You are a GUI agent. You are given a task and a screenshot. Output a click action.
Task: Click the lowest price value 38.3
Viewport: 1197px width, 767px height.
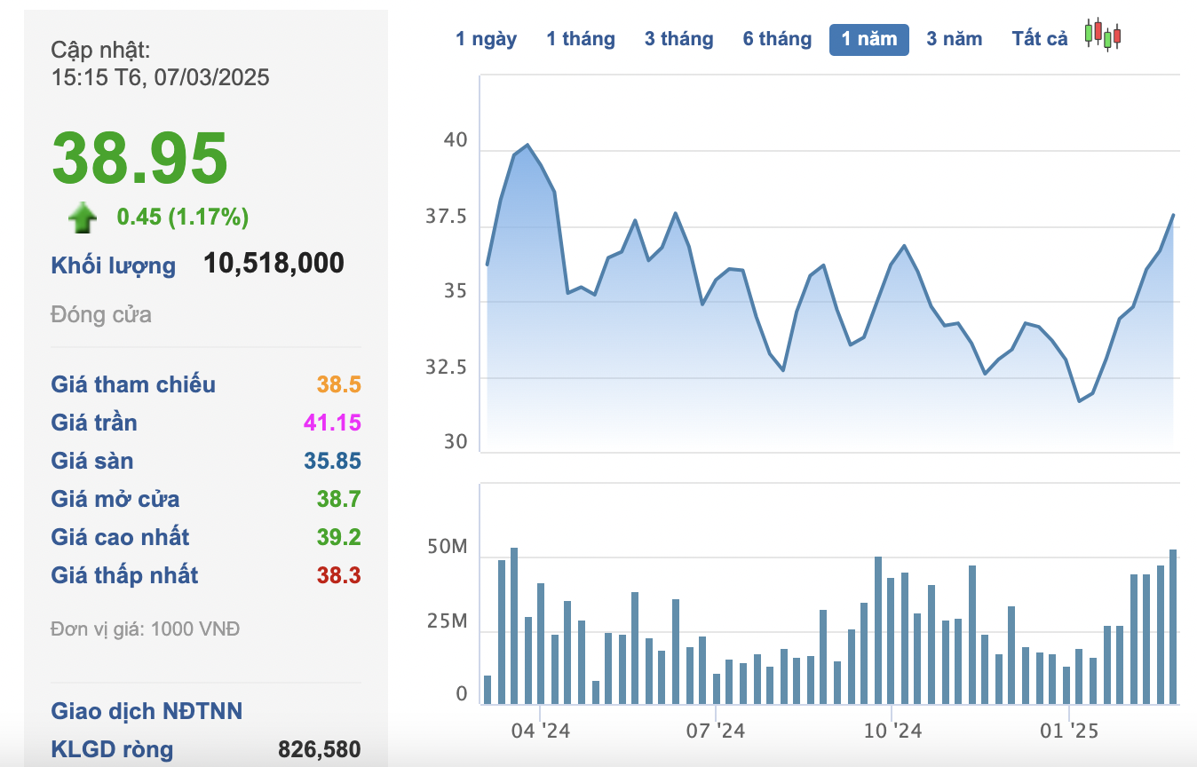click(339, 575)
